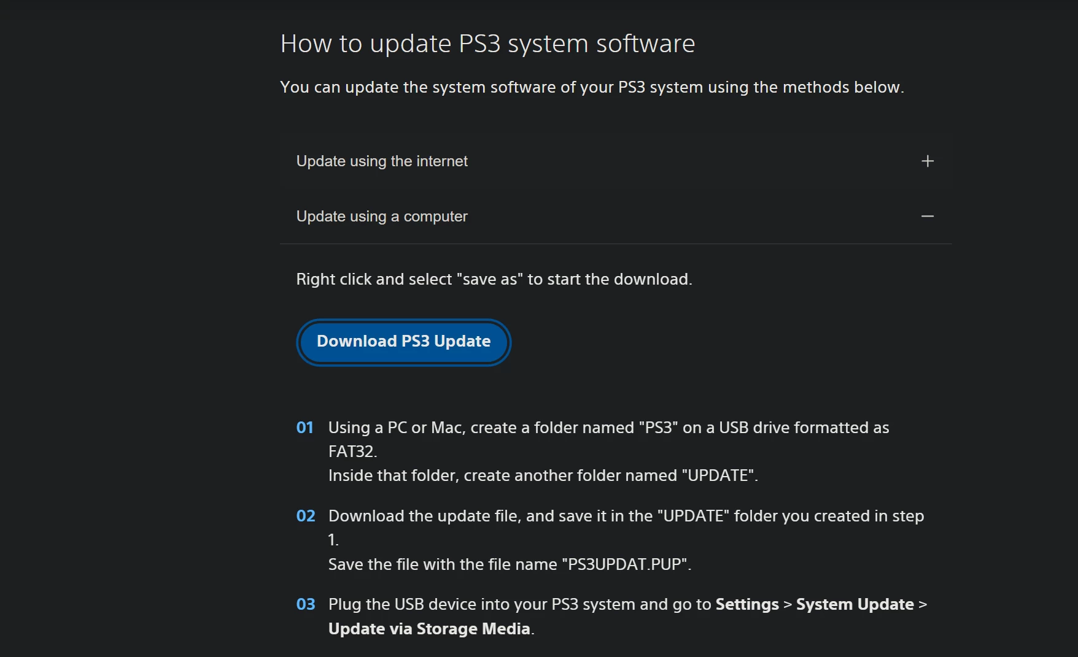The height and width of the screenshot is (657, 1078).
Task: Click the step number 03
Action: tap(306, 604)
